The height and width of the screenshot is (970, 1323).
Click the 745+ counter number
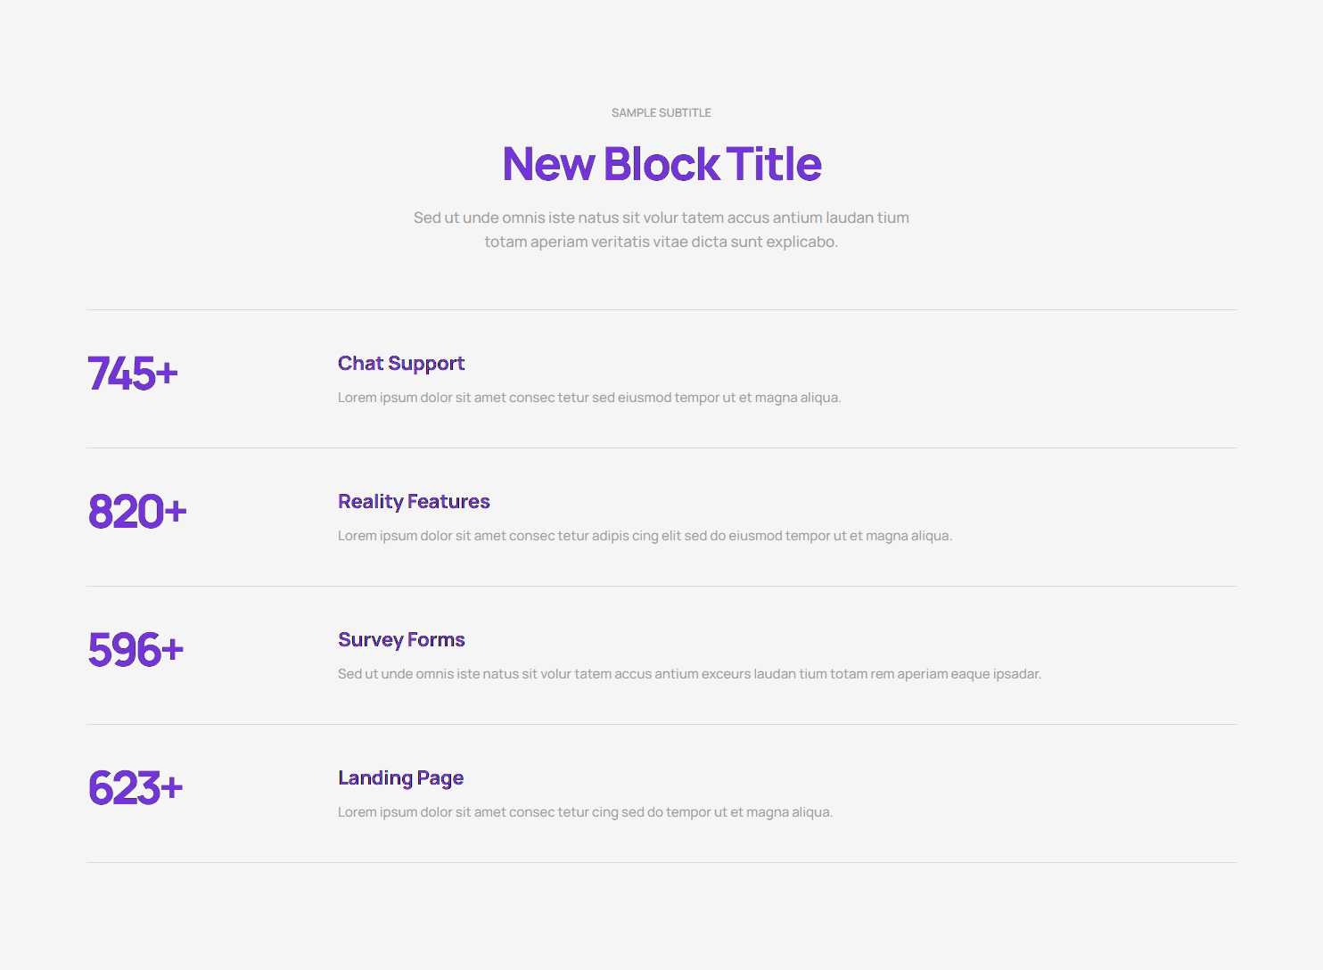(133, 374)
